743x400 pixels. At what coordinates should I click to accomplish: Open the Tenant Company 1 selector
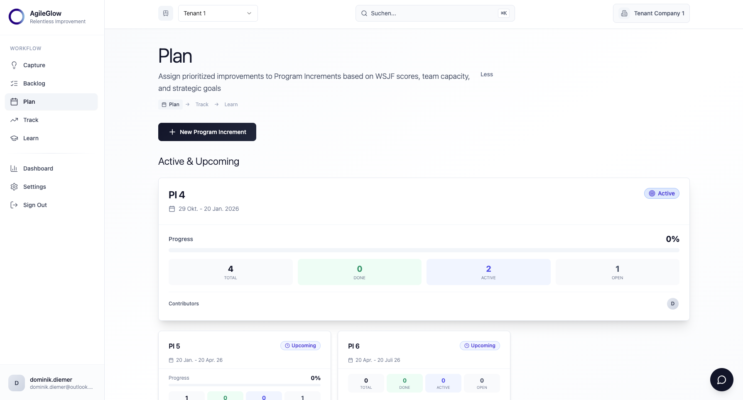pyautogui.click(x=651, y=13)
